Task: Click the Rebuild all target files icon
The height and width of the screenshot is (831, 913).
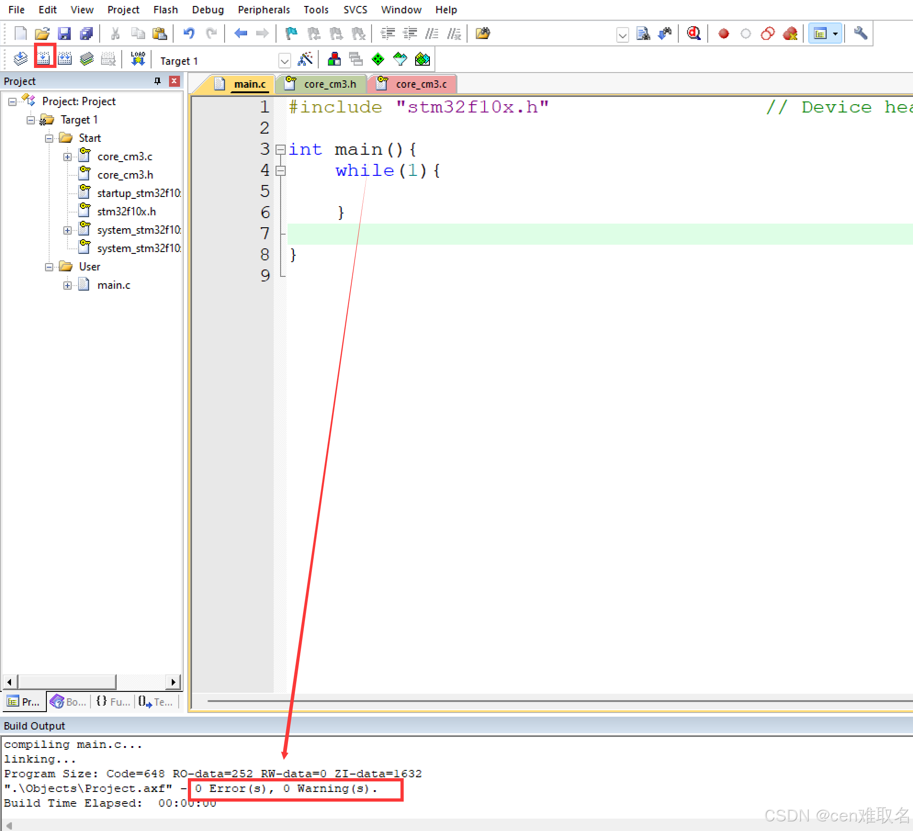Action: point(65,59)
